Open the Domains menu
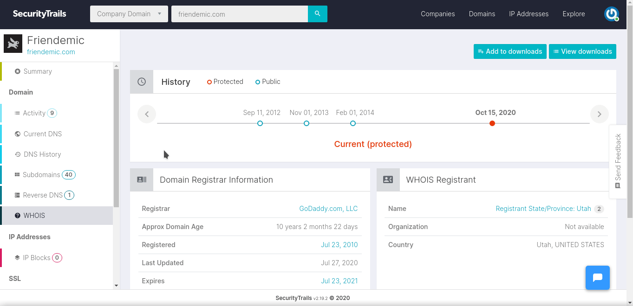Screen dimensions: 633x306 482,14
